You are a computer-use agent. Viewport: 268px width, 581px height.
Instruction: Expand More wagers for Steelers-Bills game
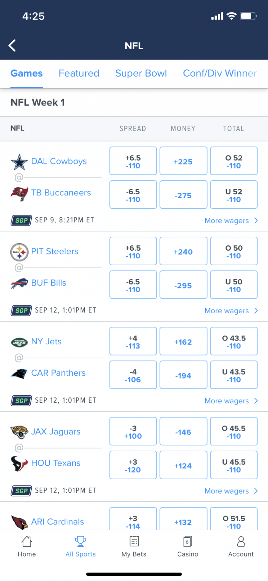click(226, 310)
